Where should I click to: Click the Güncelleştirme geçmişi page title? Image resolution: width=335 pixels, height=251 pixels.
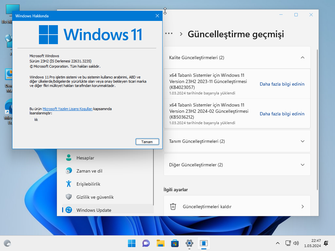click(x=236, y=34)
